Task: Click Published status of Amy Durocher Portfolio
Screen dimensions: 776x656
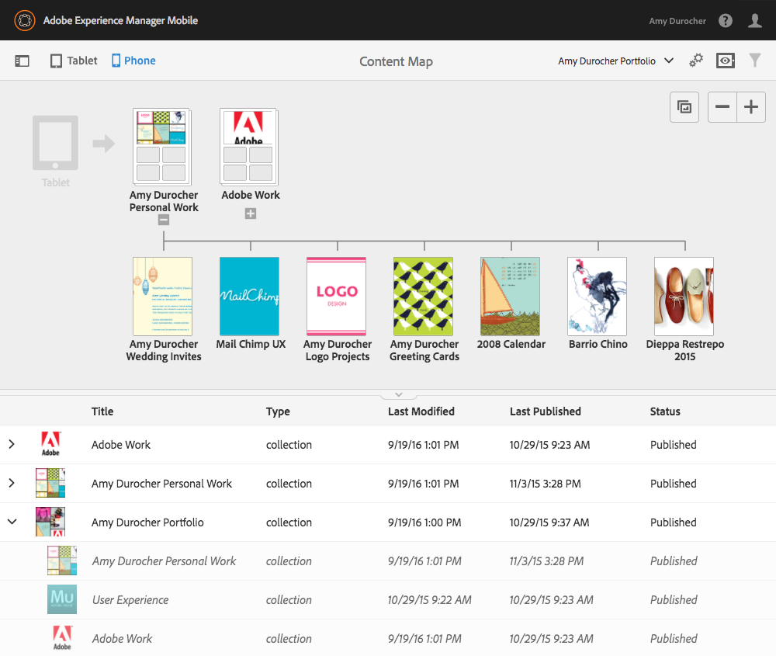Action: click(x=673, y=522)
